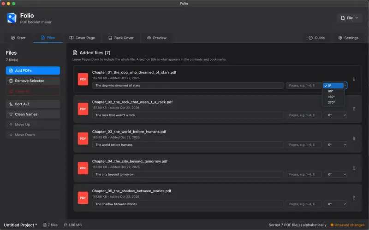Grab the drag handle of Chapter_04 row
Viewport: 369px width, 230px height.
(354, 168)
